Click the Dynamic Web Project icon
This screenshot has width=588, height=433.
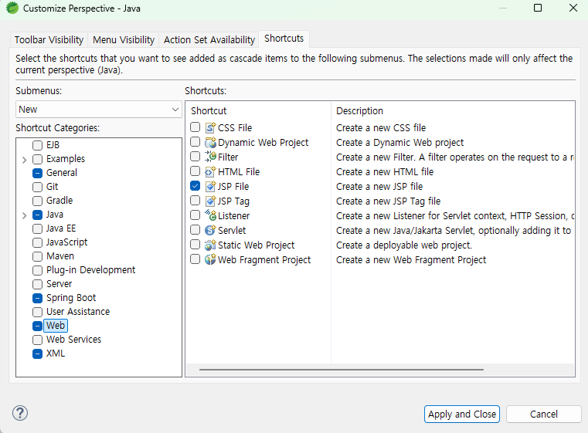[211, 142]
